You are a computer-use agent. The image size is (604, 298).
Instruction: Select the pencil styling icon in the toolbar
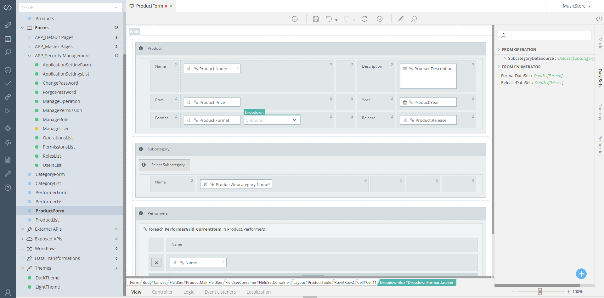point(401,19)
